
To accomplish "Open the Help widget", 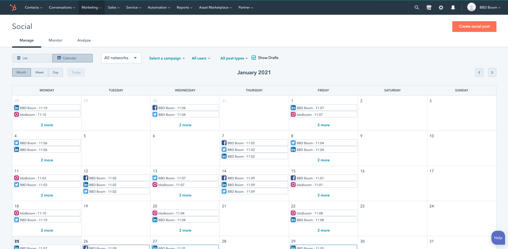I will coord(498,237).
